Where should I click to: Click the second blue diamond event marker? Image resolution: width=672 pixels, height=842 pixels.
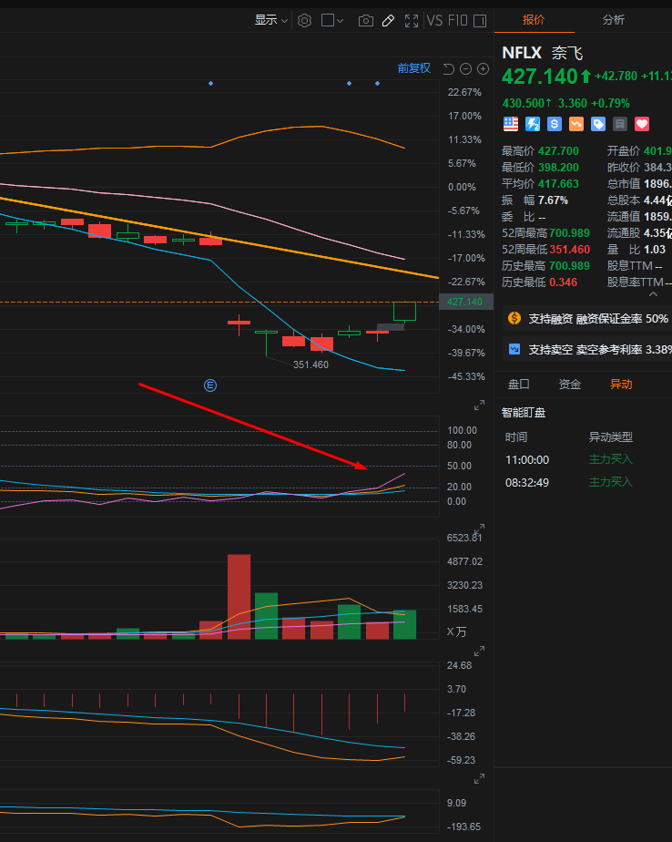[350, 83]
